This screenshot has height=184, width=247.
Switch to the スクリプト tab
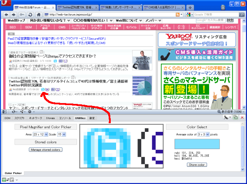click(x=19, y=118)
